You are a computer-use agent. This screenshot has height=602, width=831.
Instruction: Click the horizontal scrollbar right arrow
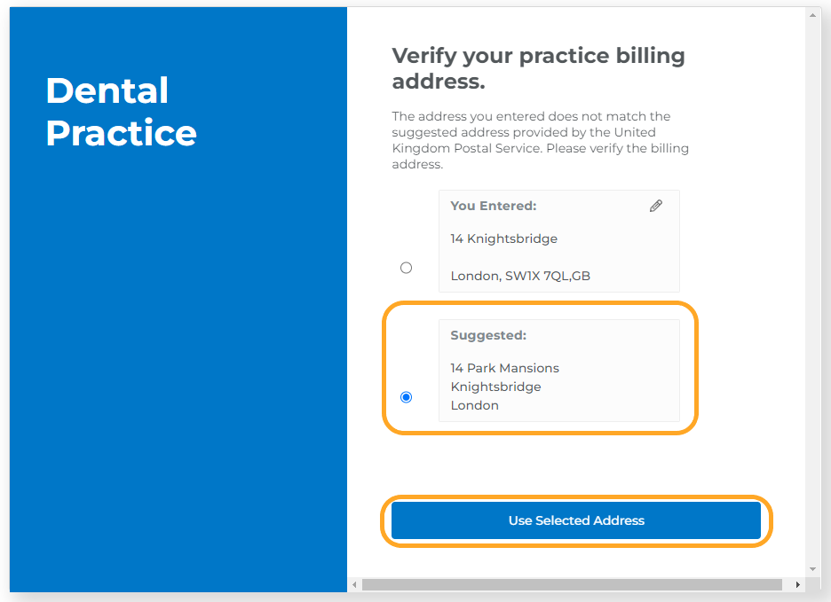click(x=798, y=585)
